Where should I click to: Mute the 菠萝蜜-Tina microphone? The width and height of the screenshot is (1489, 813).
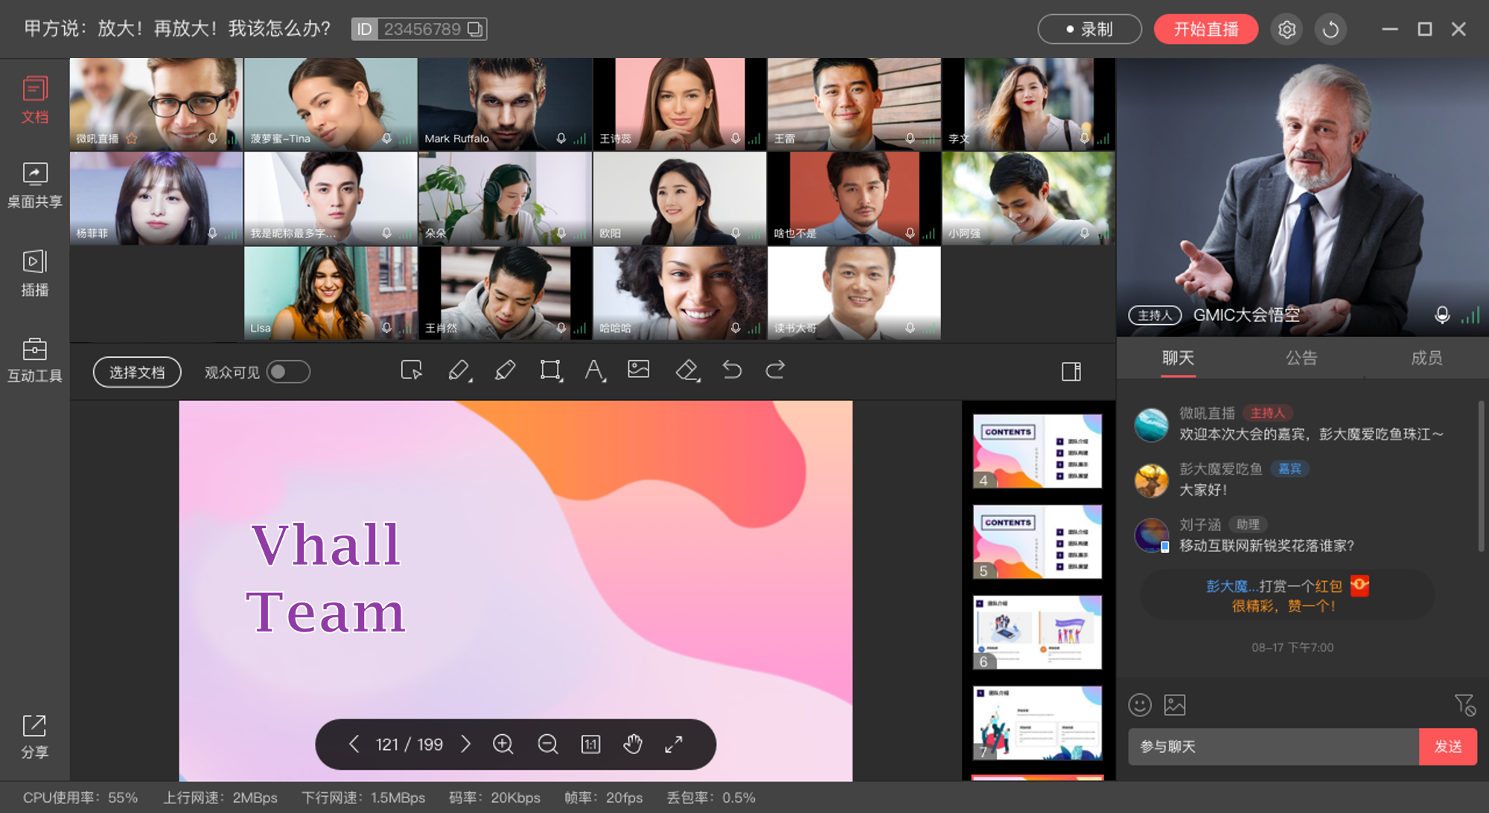tap(386, 139)
